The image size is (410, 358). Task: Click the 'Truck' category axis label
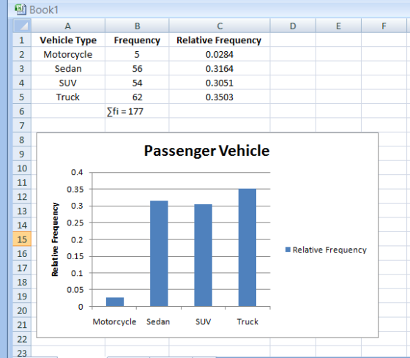pyautogui.click(x=247, y=321)
